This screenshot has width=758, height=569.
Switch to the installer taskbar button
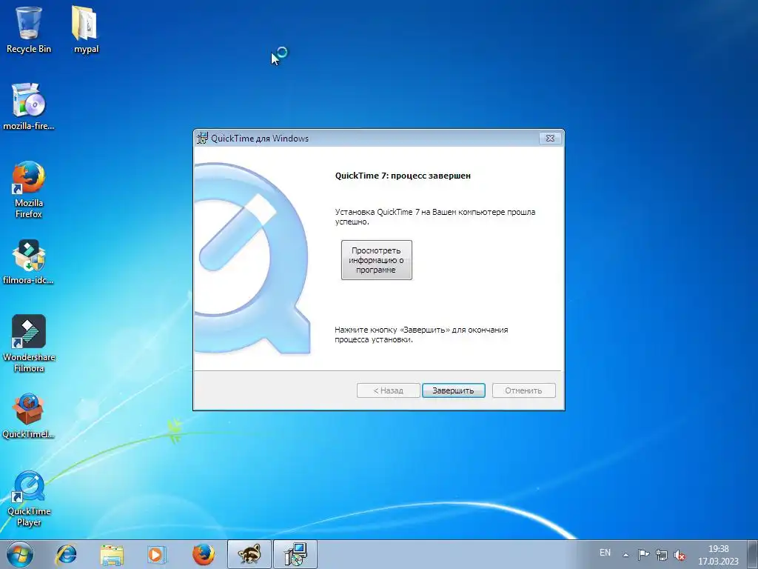[x=295, y=554]
